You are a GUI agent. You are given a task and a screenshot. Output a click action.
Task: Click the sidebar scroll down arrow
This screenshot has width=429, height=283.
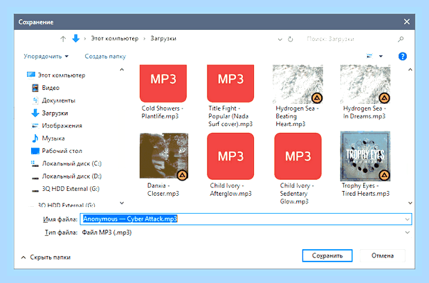[122, 203]
